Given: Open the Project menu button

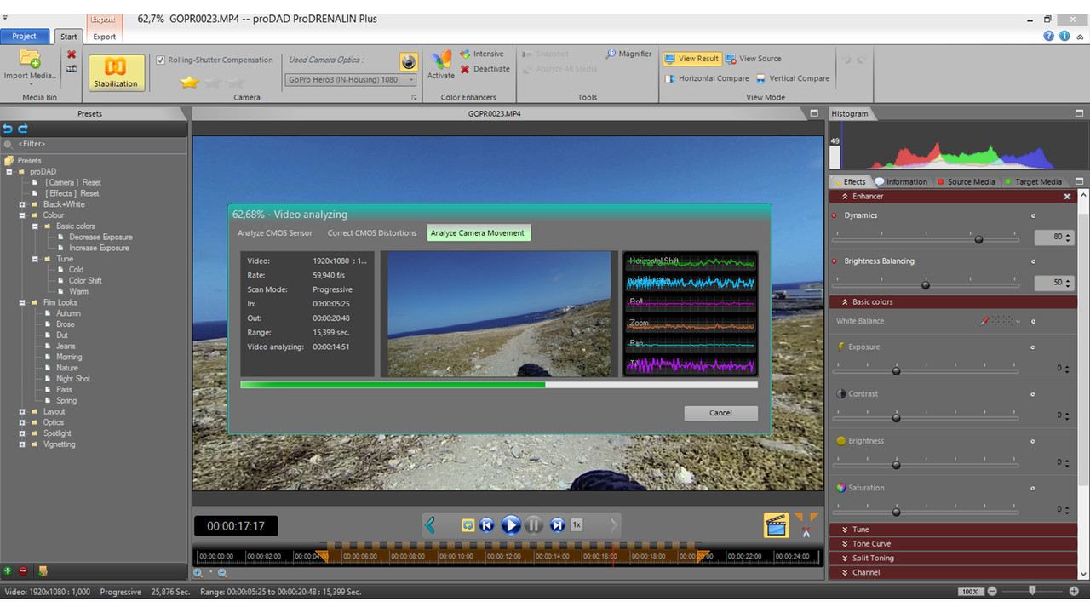Looking at the screenshot, I should point(24,36).
